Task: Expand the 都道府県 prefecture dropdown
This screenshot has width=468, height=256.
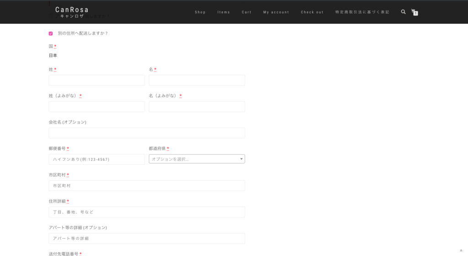Action: coord(197,159)
